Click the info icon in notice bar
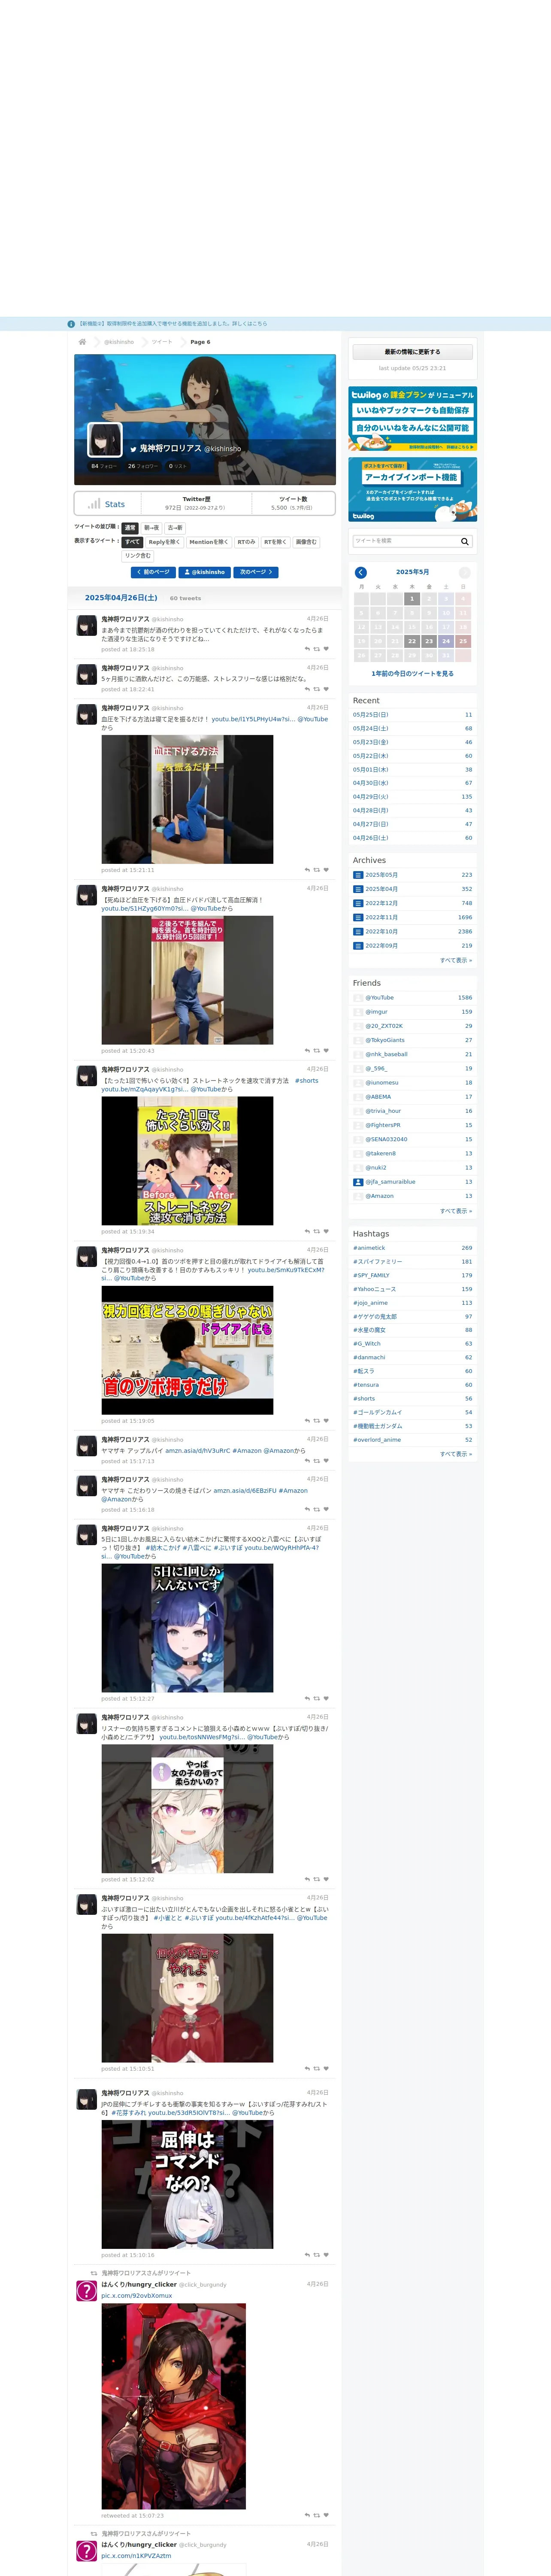This screenshot has width=551, height=2576. pyautogui.click(x=71, y=324)
